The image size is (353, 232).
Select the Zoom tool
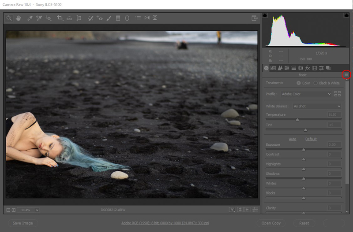click(9, 18)
